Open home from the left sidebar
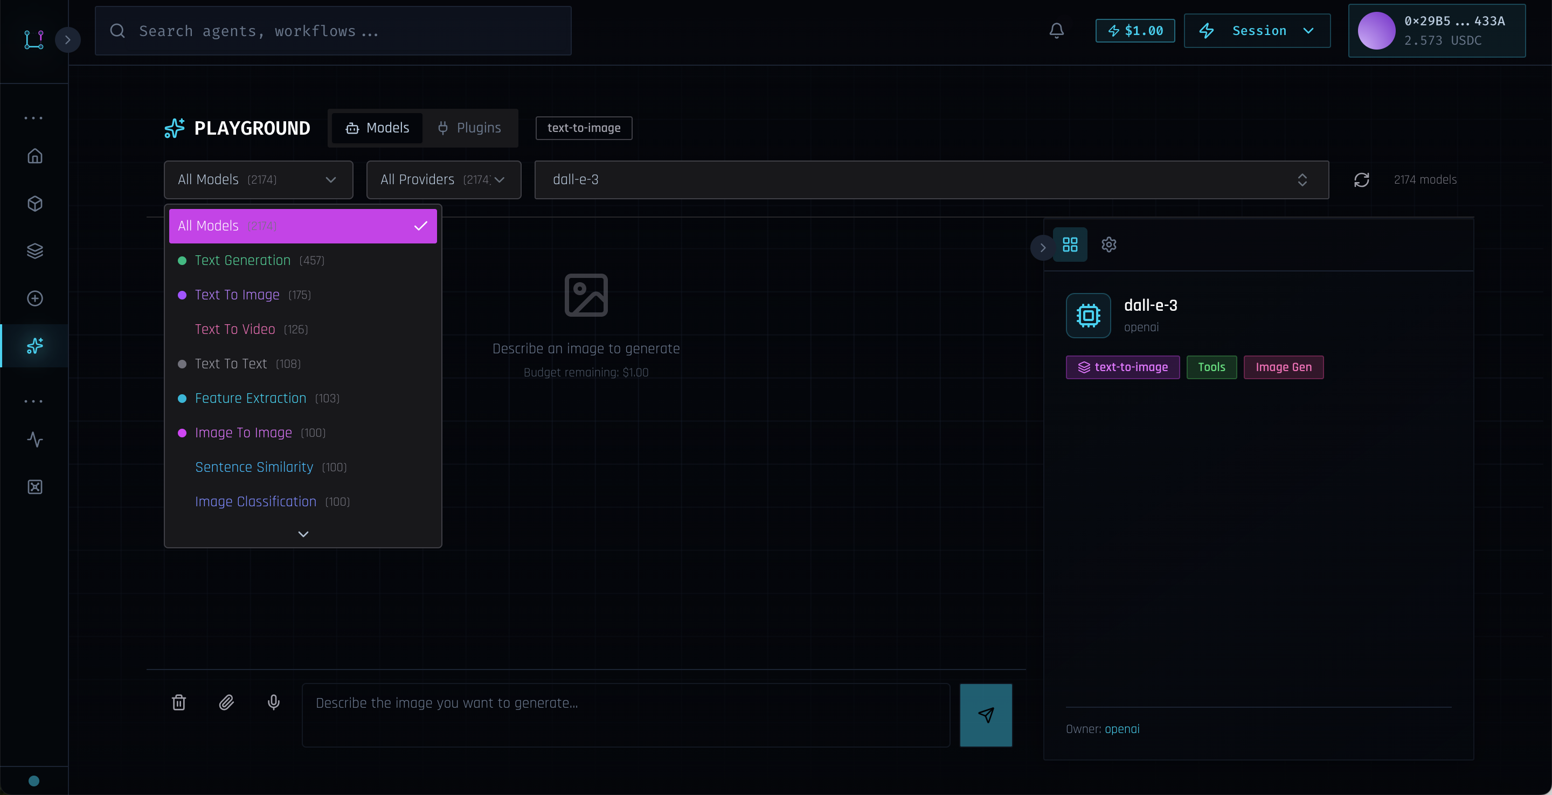The image size is (1552, 795). (x=35, y=156)
